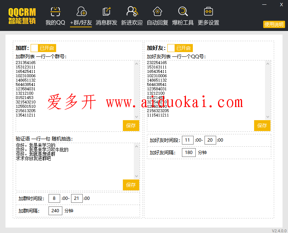Edit 加好友间隔 minutes field 180
Image resolution: width=288 pixels, height=233 pixels.
188,153
